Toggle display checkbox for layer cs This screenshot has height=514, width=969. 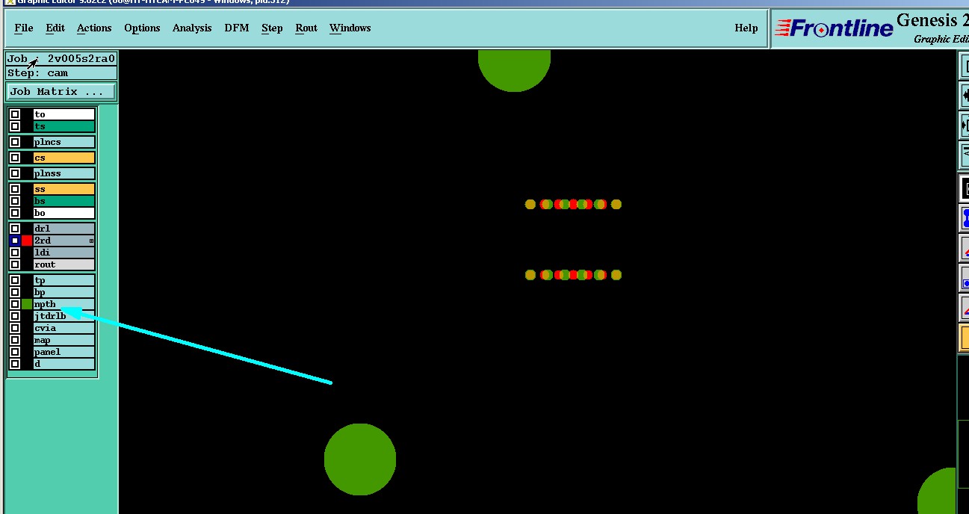(x=15, y=158)
